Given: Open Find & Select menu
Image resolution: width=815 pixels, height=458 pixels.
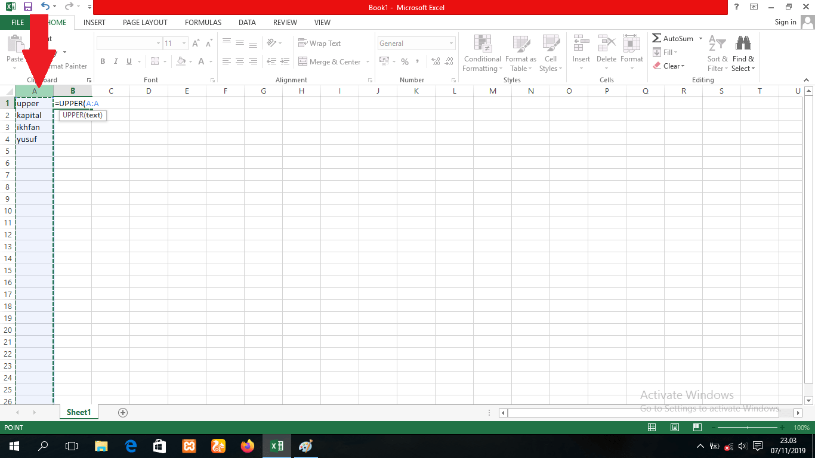Looking at the screenshot, I should (x=743, y=54).
